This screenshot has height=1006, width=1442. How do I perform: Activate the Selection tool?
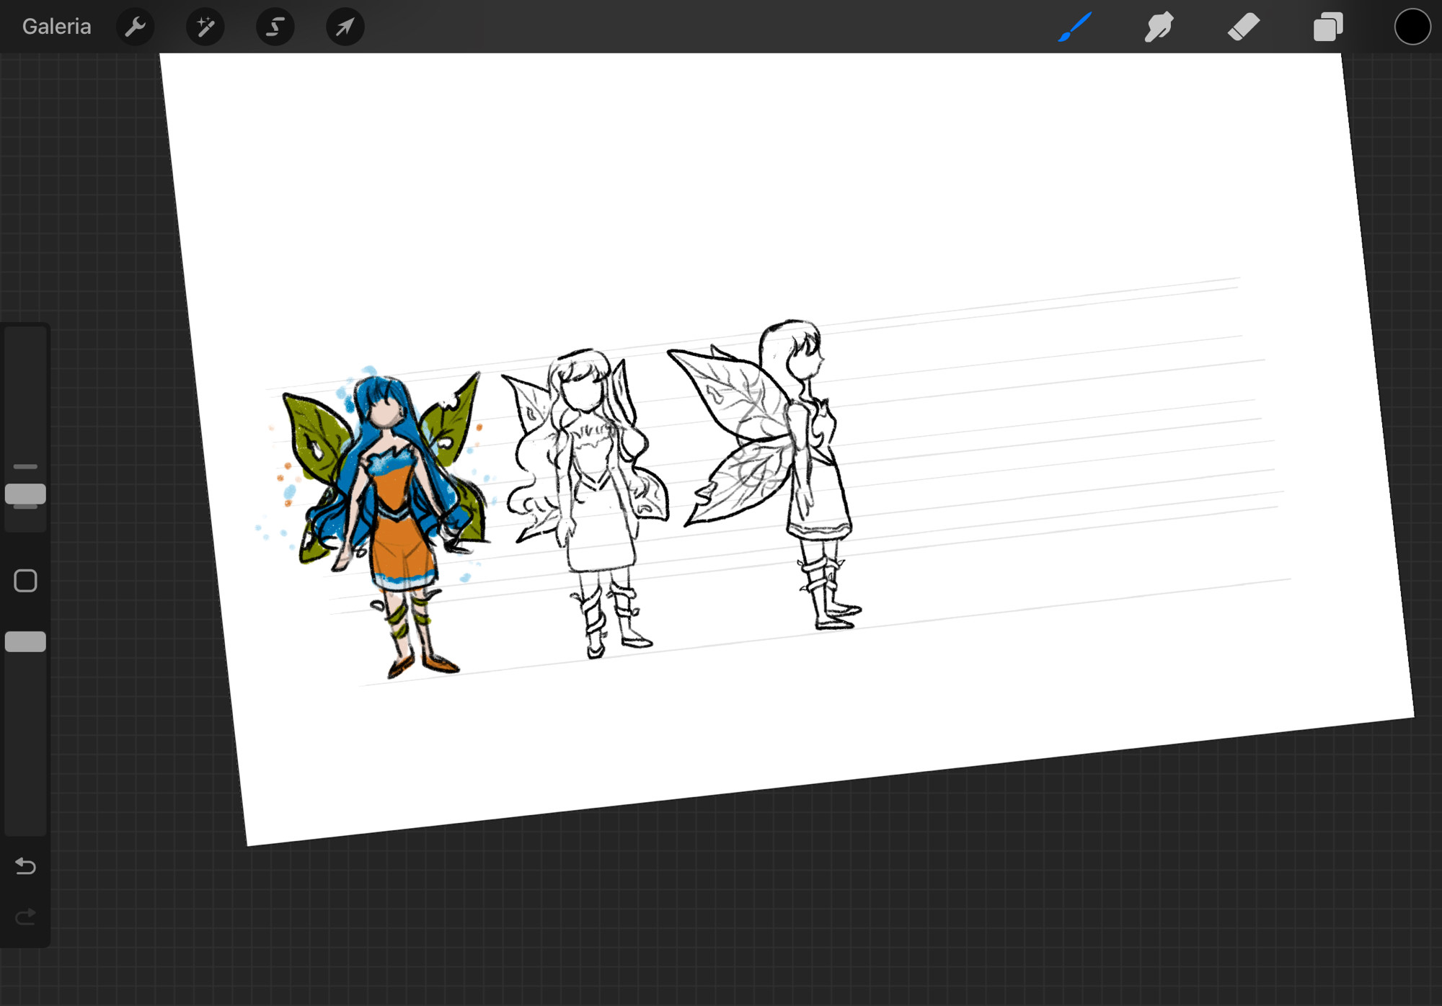click(x=275, y=27)
